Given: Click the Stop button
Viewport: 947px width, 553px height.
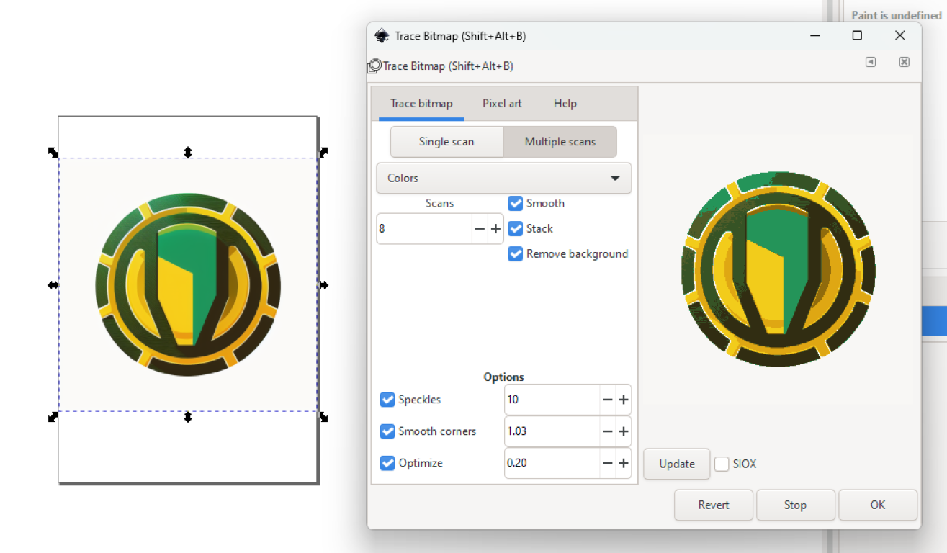Looking at the screenshot, I should [795, 505].
